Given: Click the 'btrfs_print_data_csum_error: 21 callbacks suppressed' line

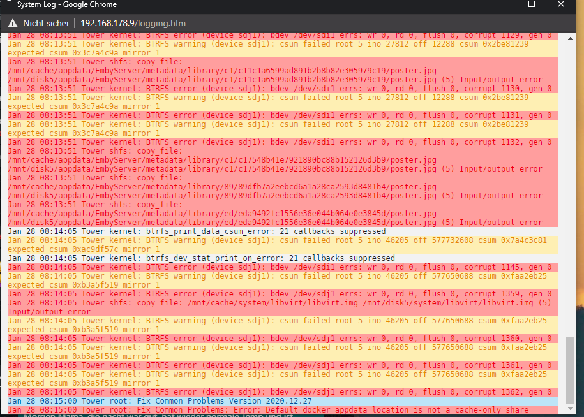Looking at the screenshot, I should [x=283, y=231].
